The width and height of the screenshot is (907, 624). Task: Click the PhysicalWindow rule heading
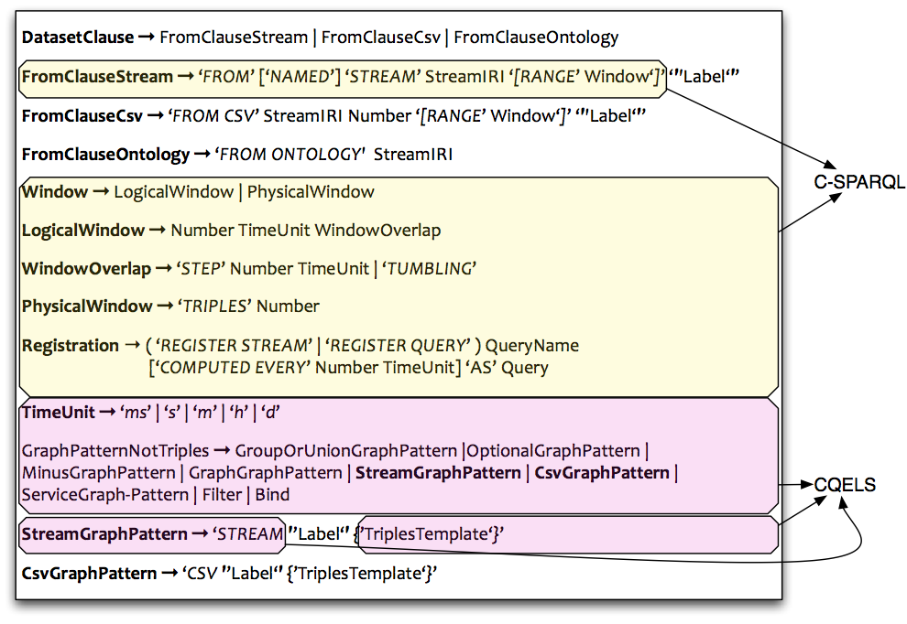87,306
